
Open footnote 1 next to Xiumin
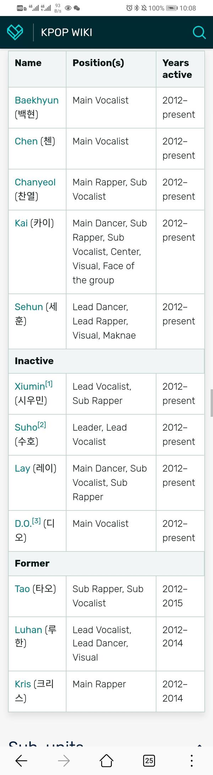[x=49, y=384]
